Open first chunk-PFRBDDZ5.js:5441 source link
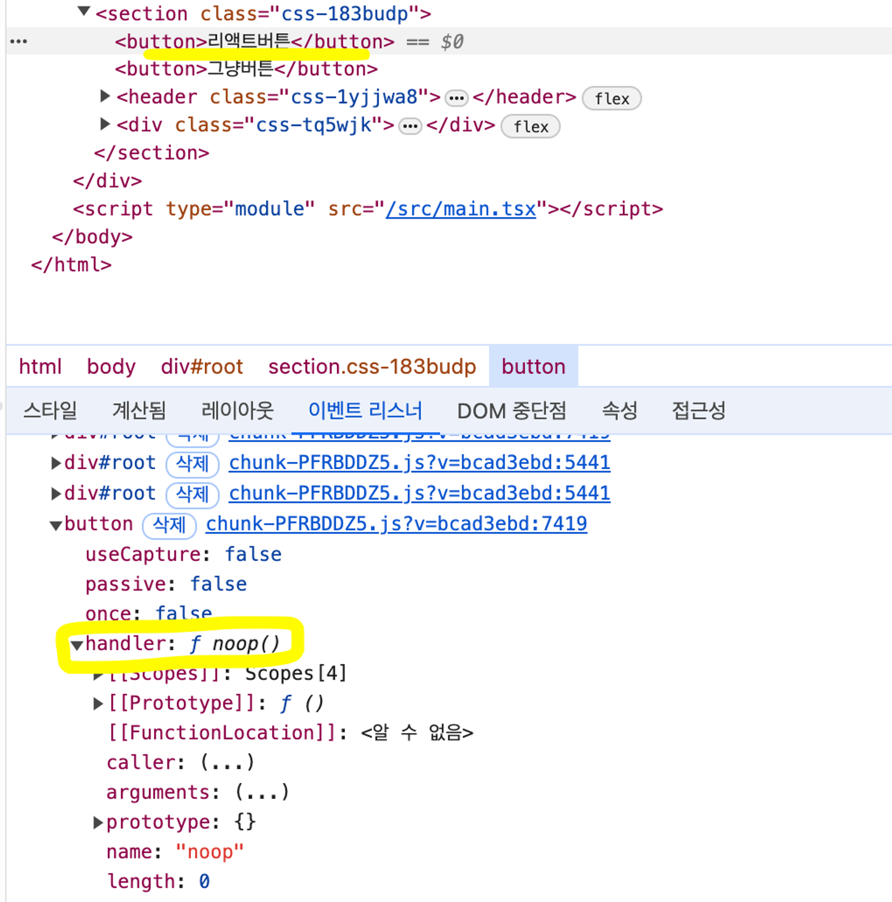Screen dimensions: 892x902 [x=419, y=463]
